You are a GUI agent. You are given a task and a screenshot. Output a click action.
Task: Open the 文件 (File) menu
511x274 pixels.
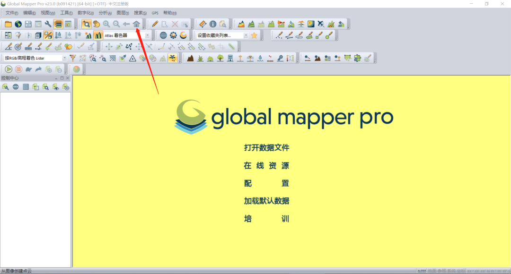(x=12, y=13)
